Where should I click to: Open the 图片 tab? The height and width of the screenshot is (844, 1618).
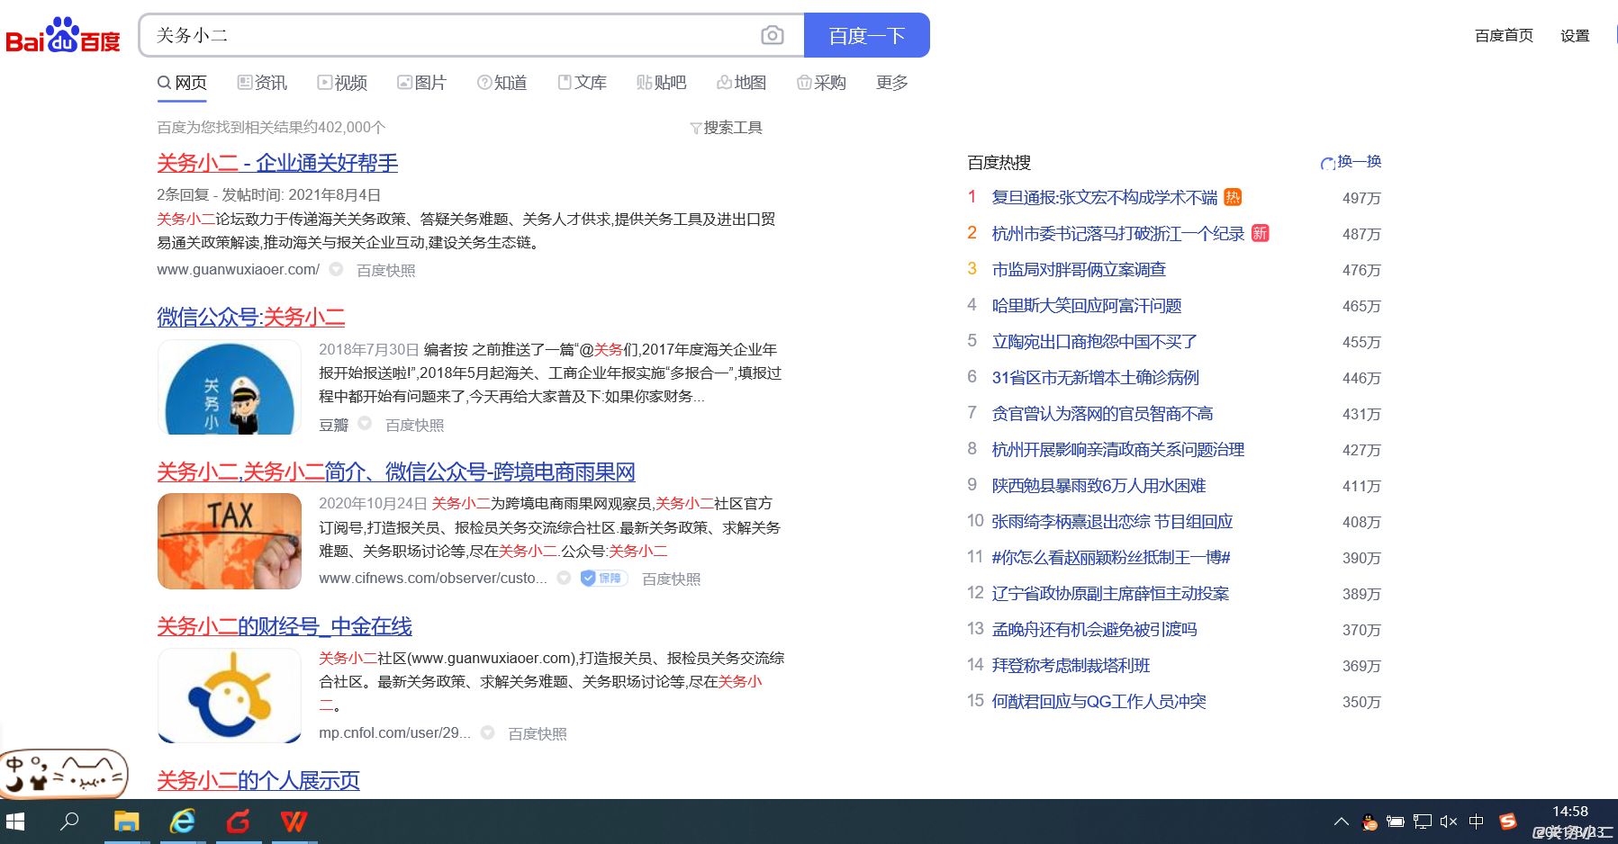(422, 83)
